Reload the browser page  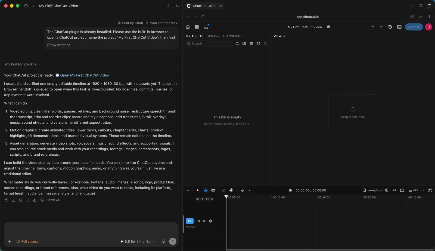click(x=203, y=17)
